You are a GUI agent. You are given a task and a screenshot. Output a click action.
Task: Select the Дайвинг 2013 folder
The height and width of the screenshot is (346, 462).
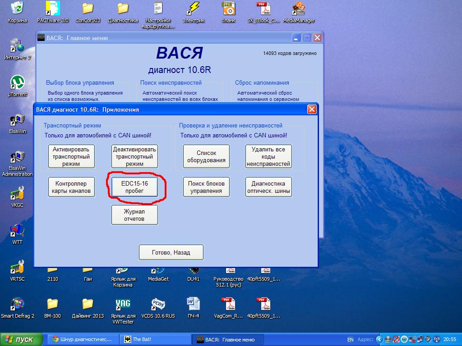click(x=88, y=308)
